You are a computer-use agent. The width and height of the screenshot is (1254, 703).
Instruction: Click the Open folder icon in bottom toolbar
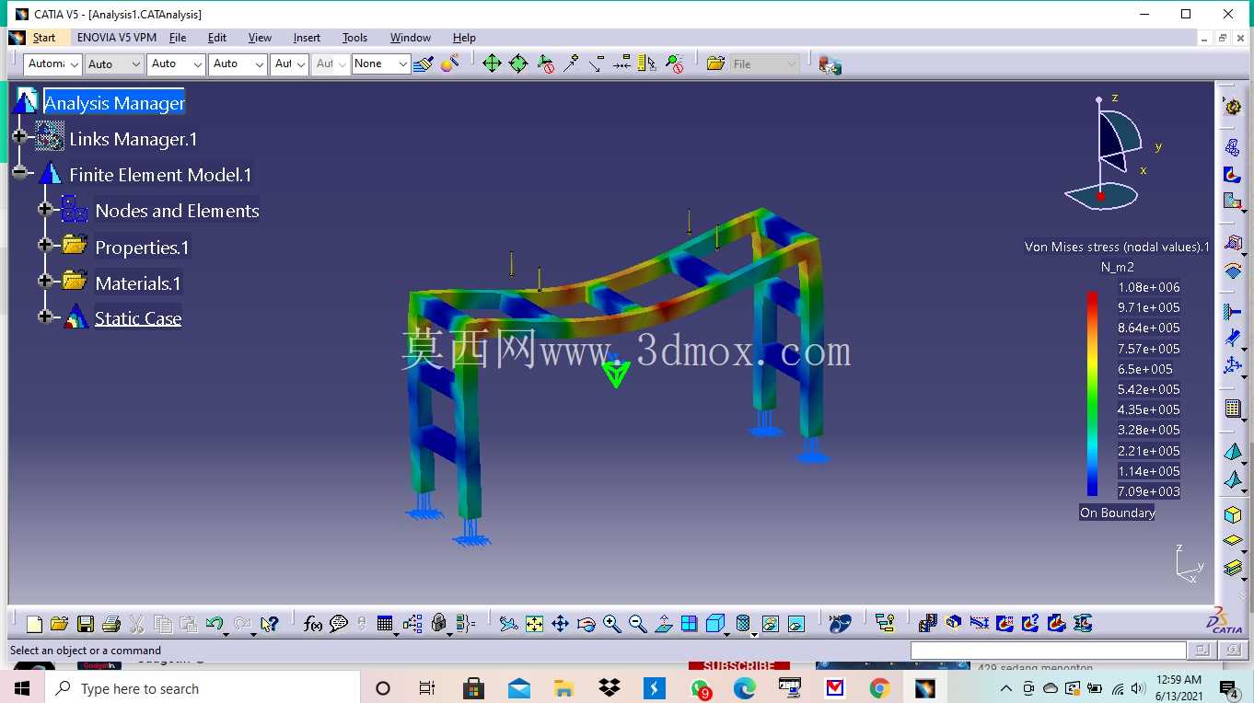[x=60, y=624]
